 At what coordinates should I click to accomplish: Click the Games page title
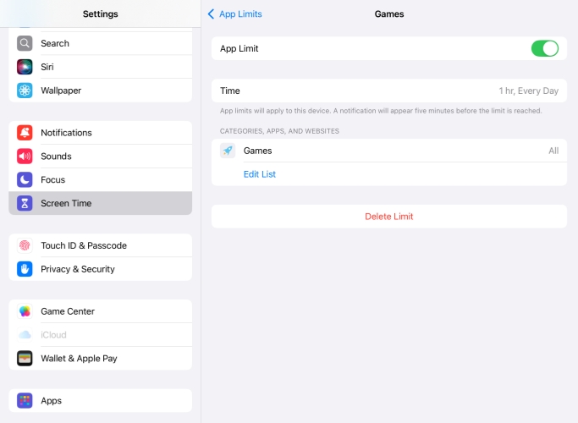pyautogui.click(x=389, y=14)
